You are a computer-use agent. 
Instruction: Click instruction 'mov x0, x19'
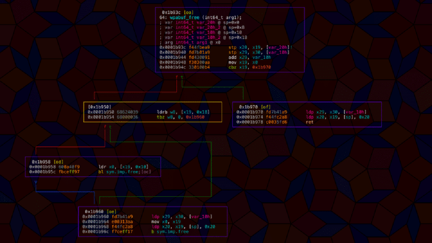pyautogui.click(x=165, y=222)
